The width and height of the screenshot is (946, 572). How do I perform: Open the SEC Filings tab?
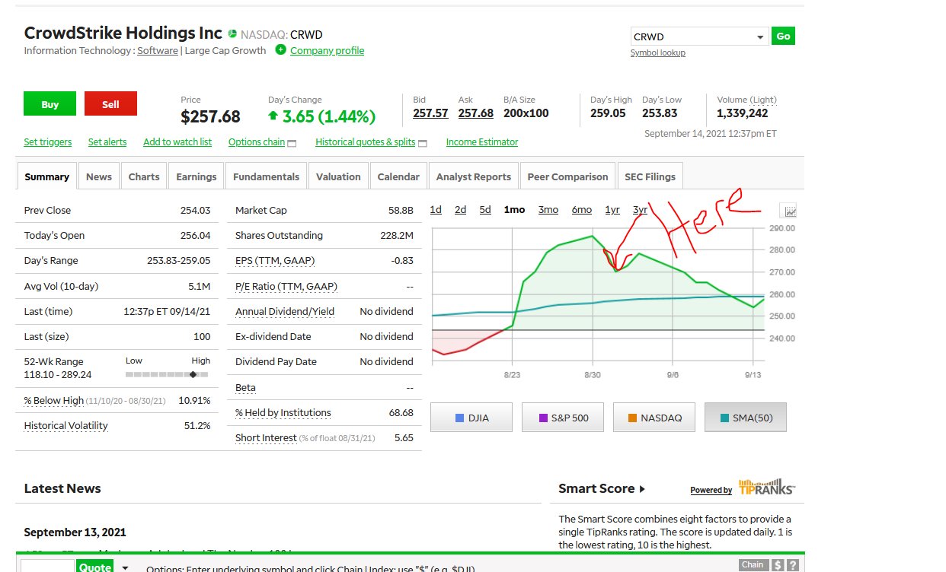click(x=650, y=176)
